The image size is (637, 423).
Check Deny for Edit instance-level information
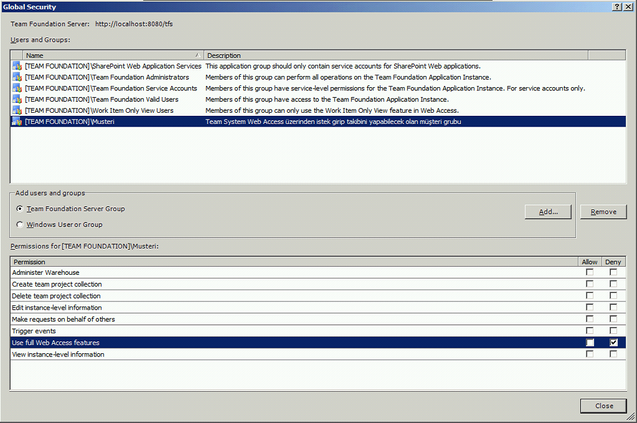[613, 308]
